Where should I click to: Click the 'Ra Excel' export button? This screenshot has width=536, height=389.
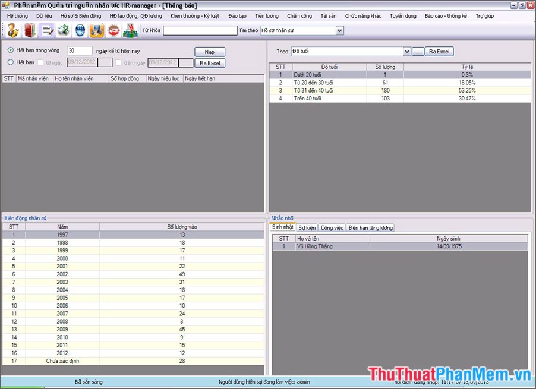coord(209,62)
